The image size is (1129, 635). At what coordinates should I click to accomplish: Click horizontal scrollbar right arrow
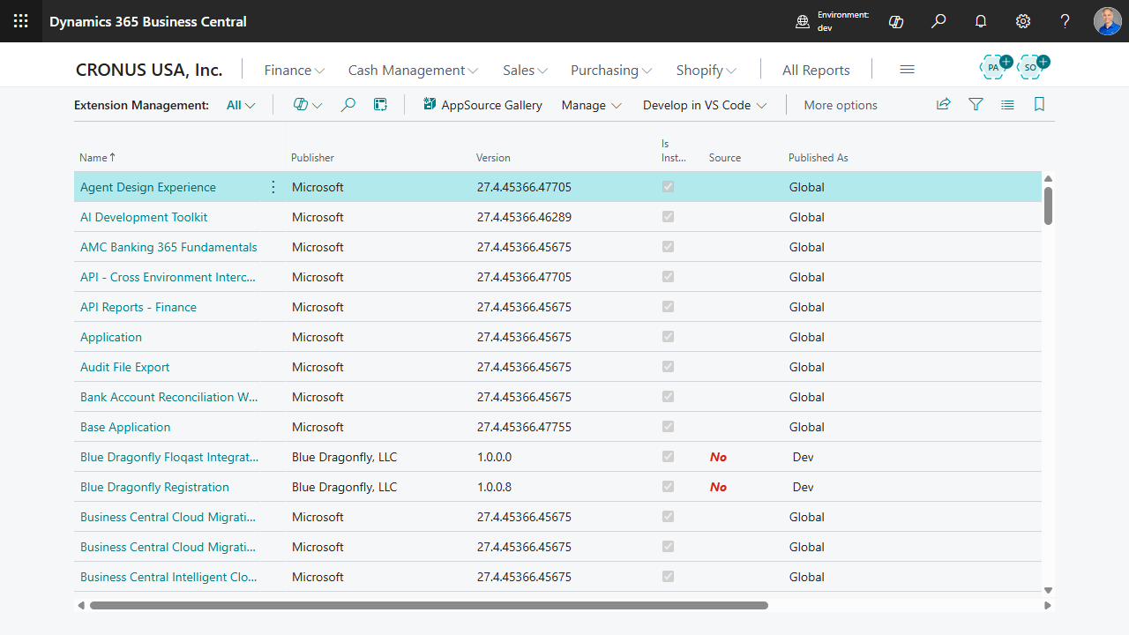[1048, 606]
